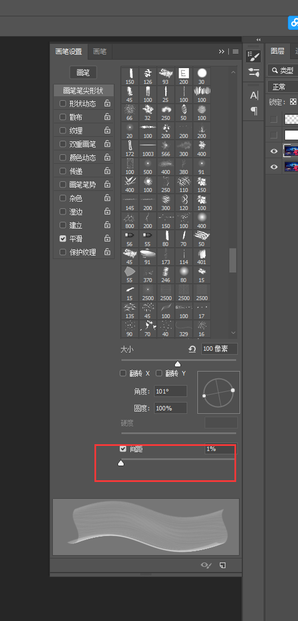Switch to the 画笔设置 tab
Screen dimensions: 298x621
[x=69, y=51]
